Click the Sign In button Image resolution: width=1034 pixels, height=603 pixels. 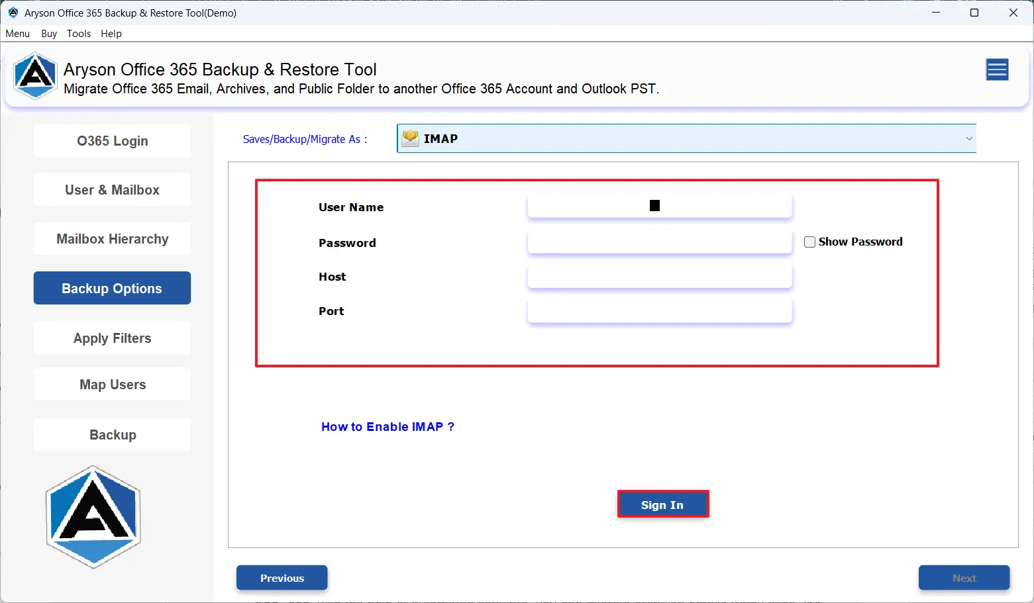[662, 504]
